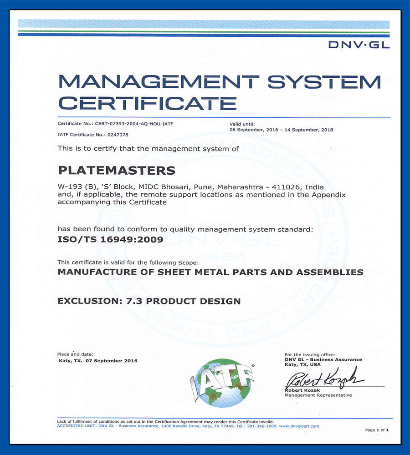
Task: Click the 'Certificate No.: CERT-07393-2004-AQ-HOU-IATF' line
Action: pyautogui.click(x=115, y=124)
